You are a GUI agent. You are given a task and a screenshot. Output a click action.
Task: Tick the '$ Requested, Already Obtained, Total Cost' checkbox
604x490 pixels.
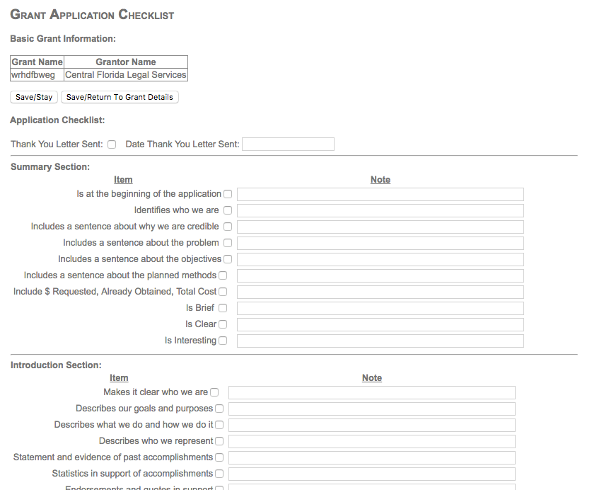(x=223, y=292)
